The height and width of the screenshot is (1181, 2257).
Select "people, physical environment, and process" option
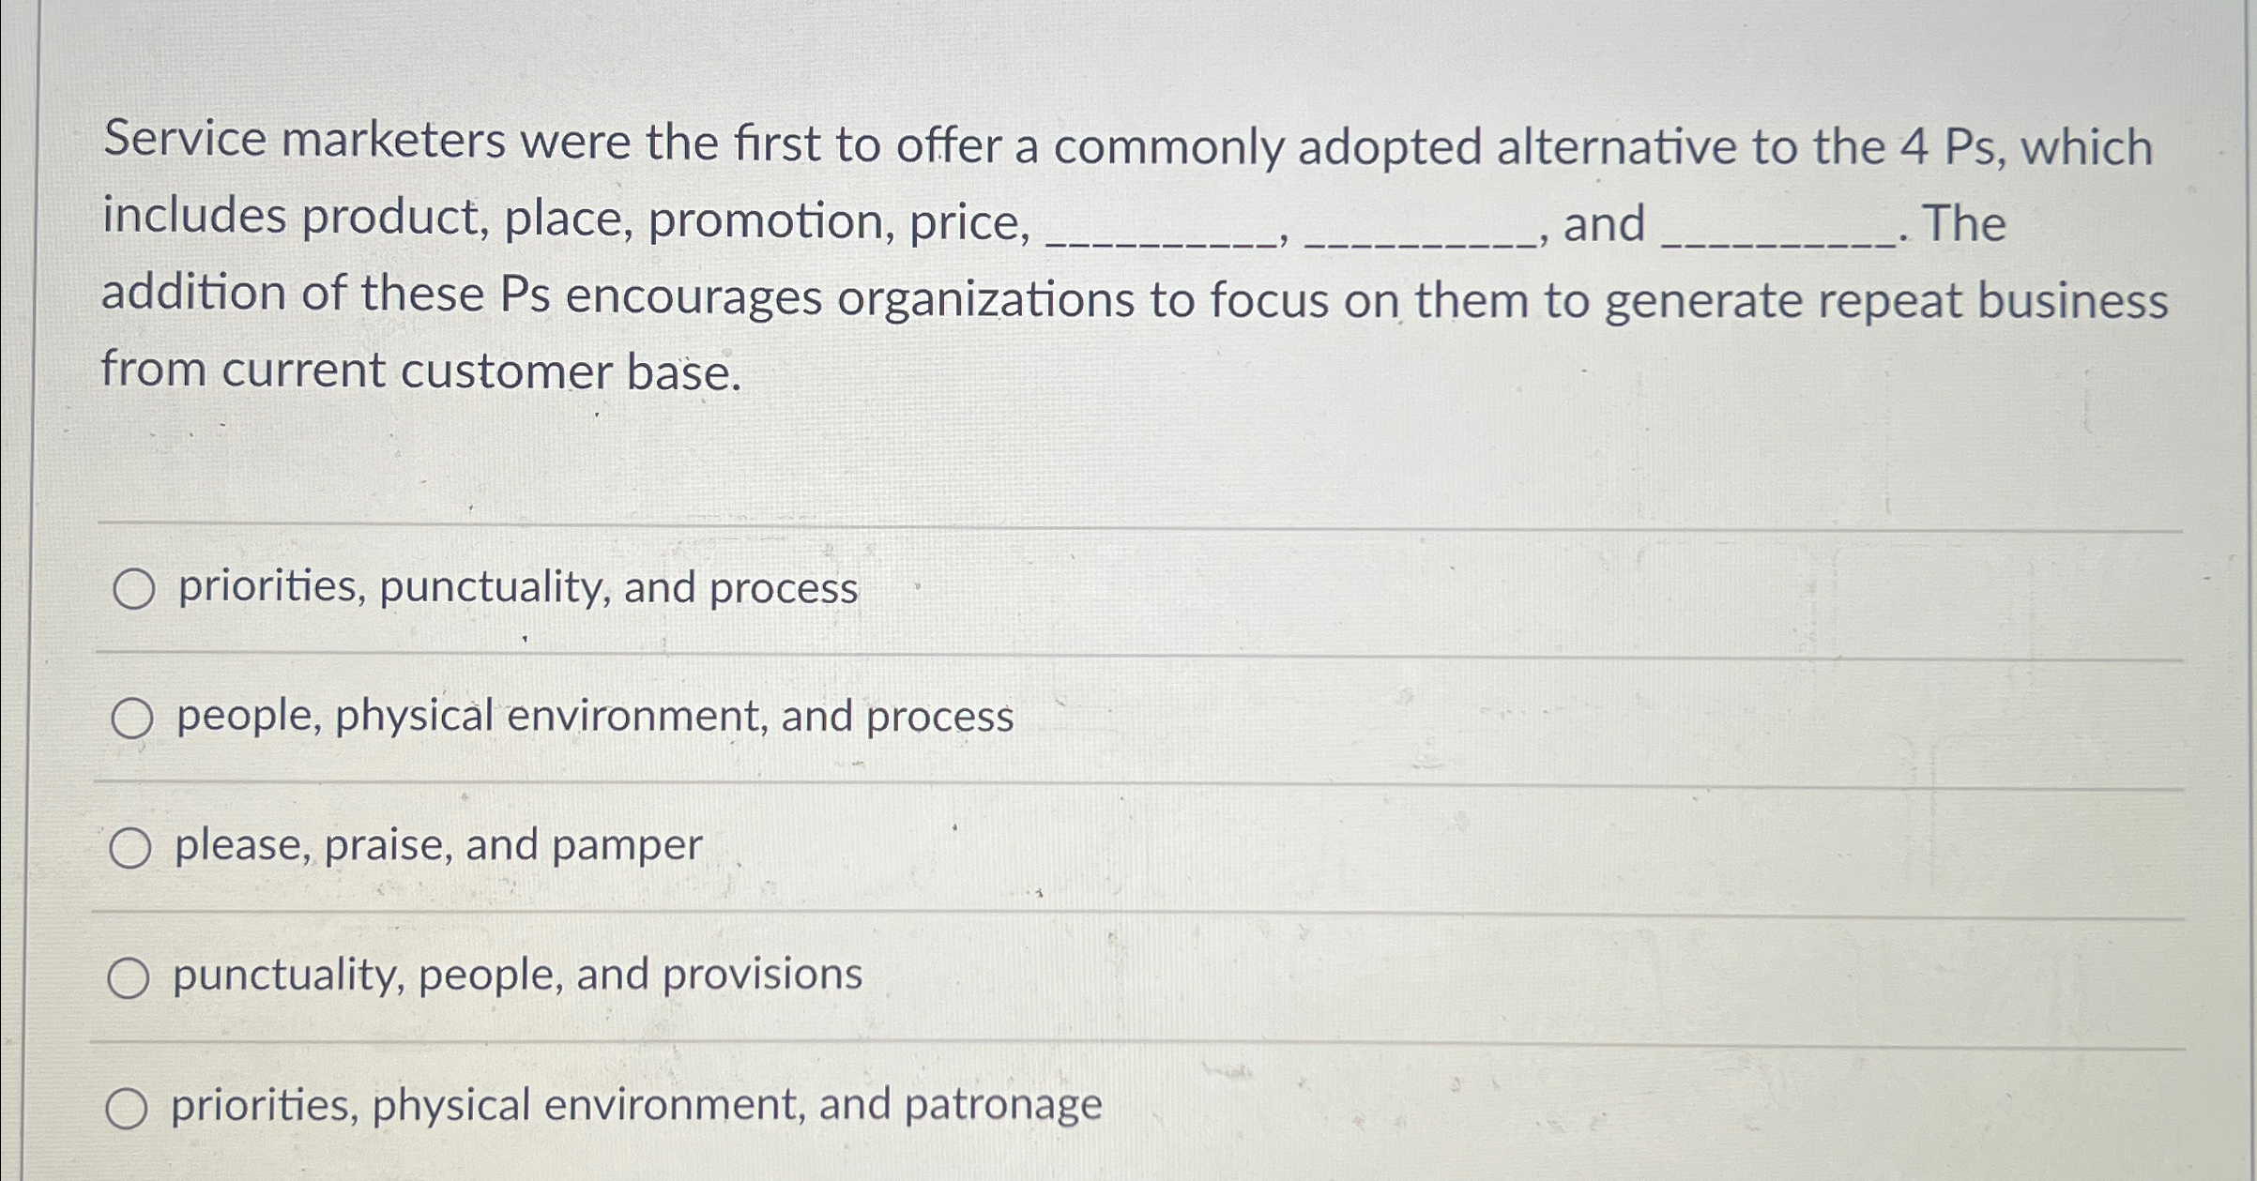tap(134, 719)
